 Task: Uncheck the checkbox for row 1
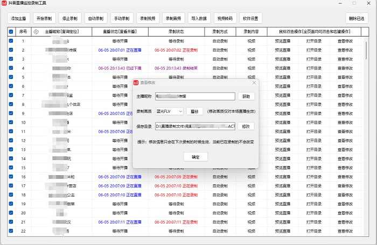point(11,41)
